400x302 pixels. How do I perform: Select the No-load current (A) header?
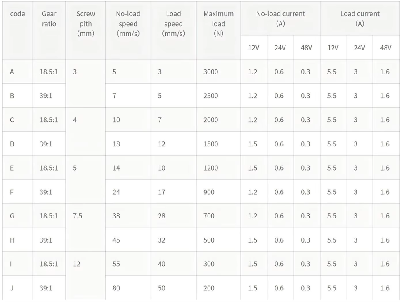[x=280, y=19]
